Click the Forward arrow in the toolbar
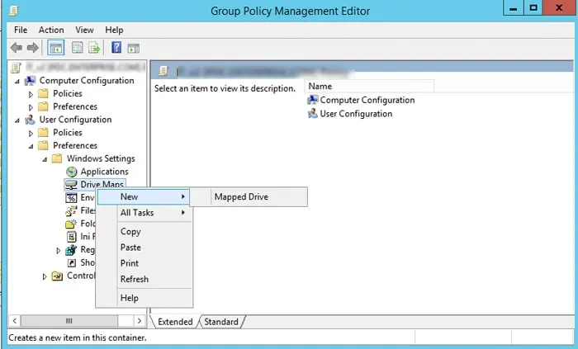578x349 pixels. [x=33, y=48]
